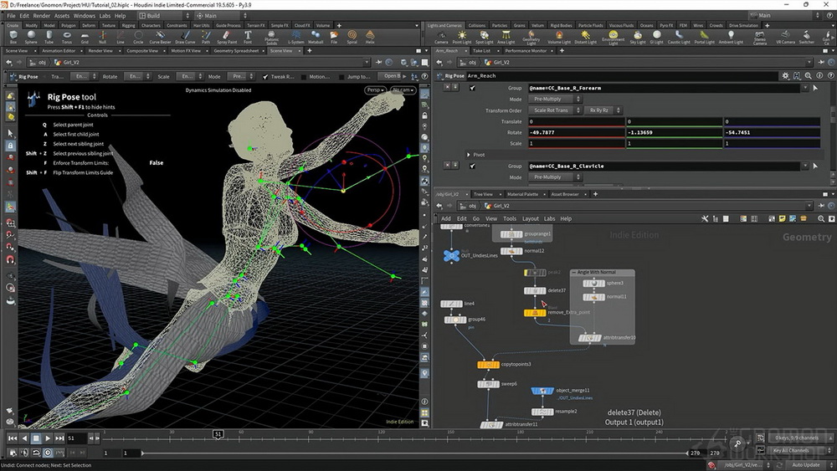Open the Windows menu
This screenshot has width=837, height=471.
tap(85, 15)
